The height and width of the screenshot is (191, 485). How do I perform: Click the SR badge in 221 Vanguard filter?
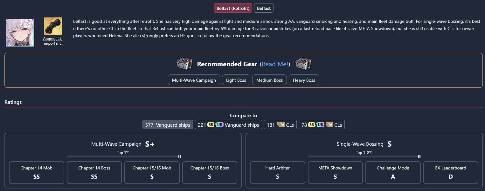tap(211, 125)
